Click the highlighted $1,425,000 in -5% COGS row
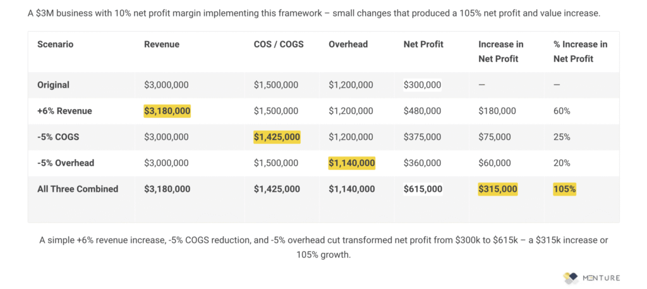This screenshot has height=289, width=647. tap(277, 137)
